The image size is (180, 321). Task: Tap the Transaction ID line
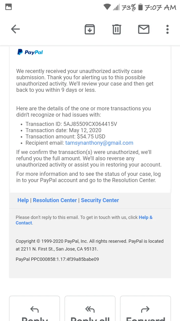(71, 124)
